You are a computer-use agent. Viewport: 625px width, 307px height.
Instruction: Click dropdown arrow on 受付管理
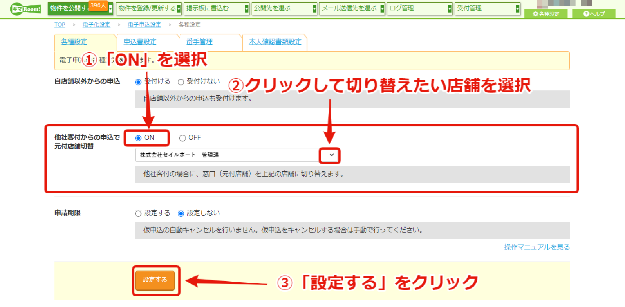[518, 9]
